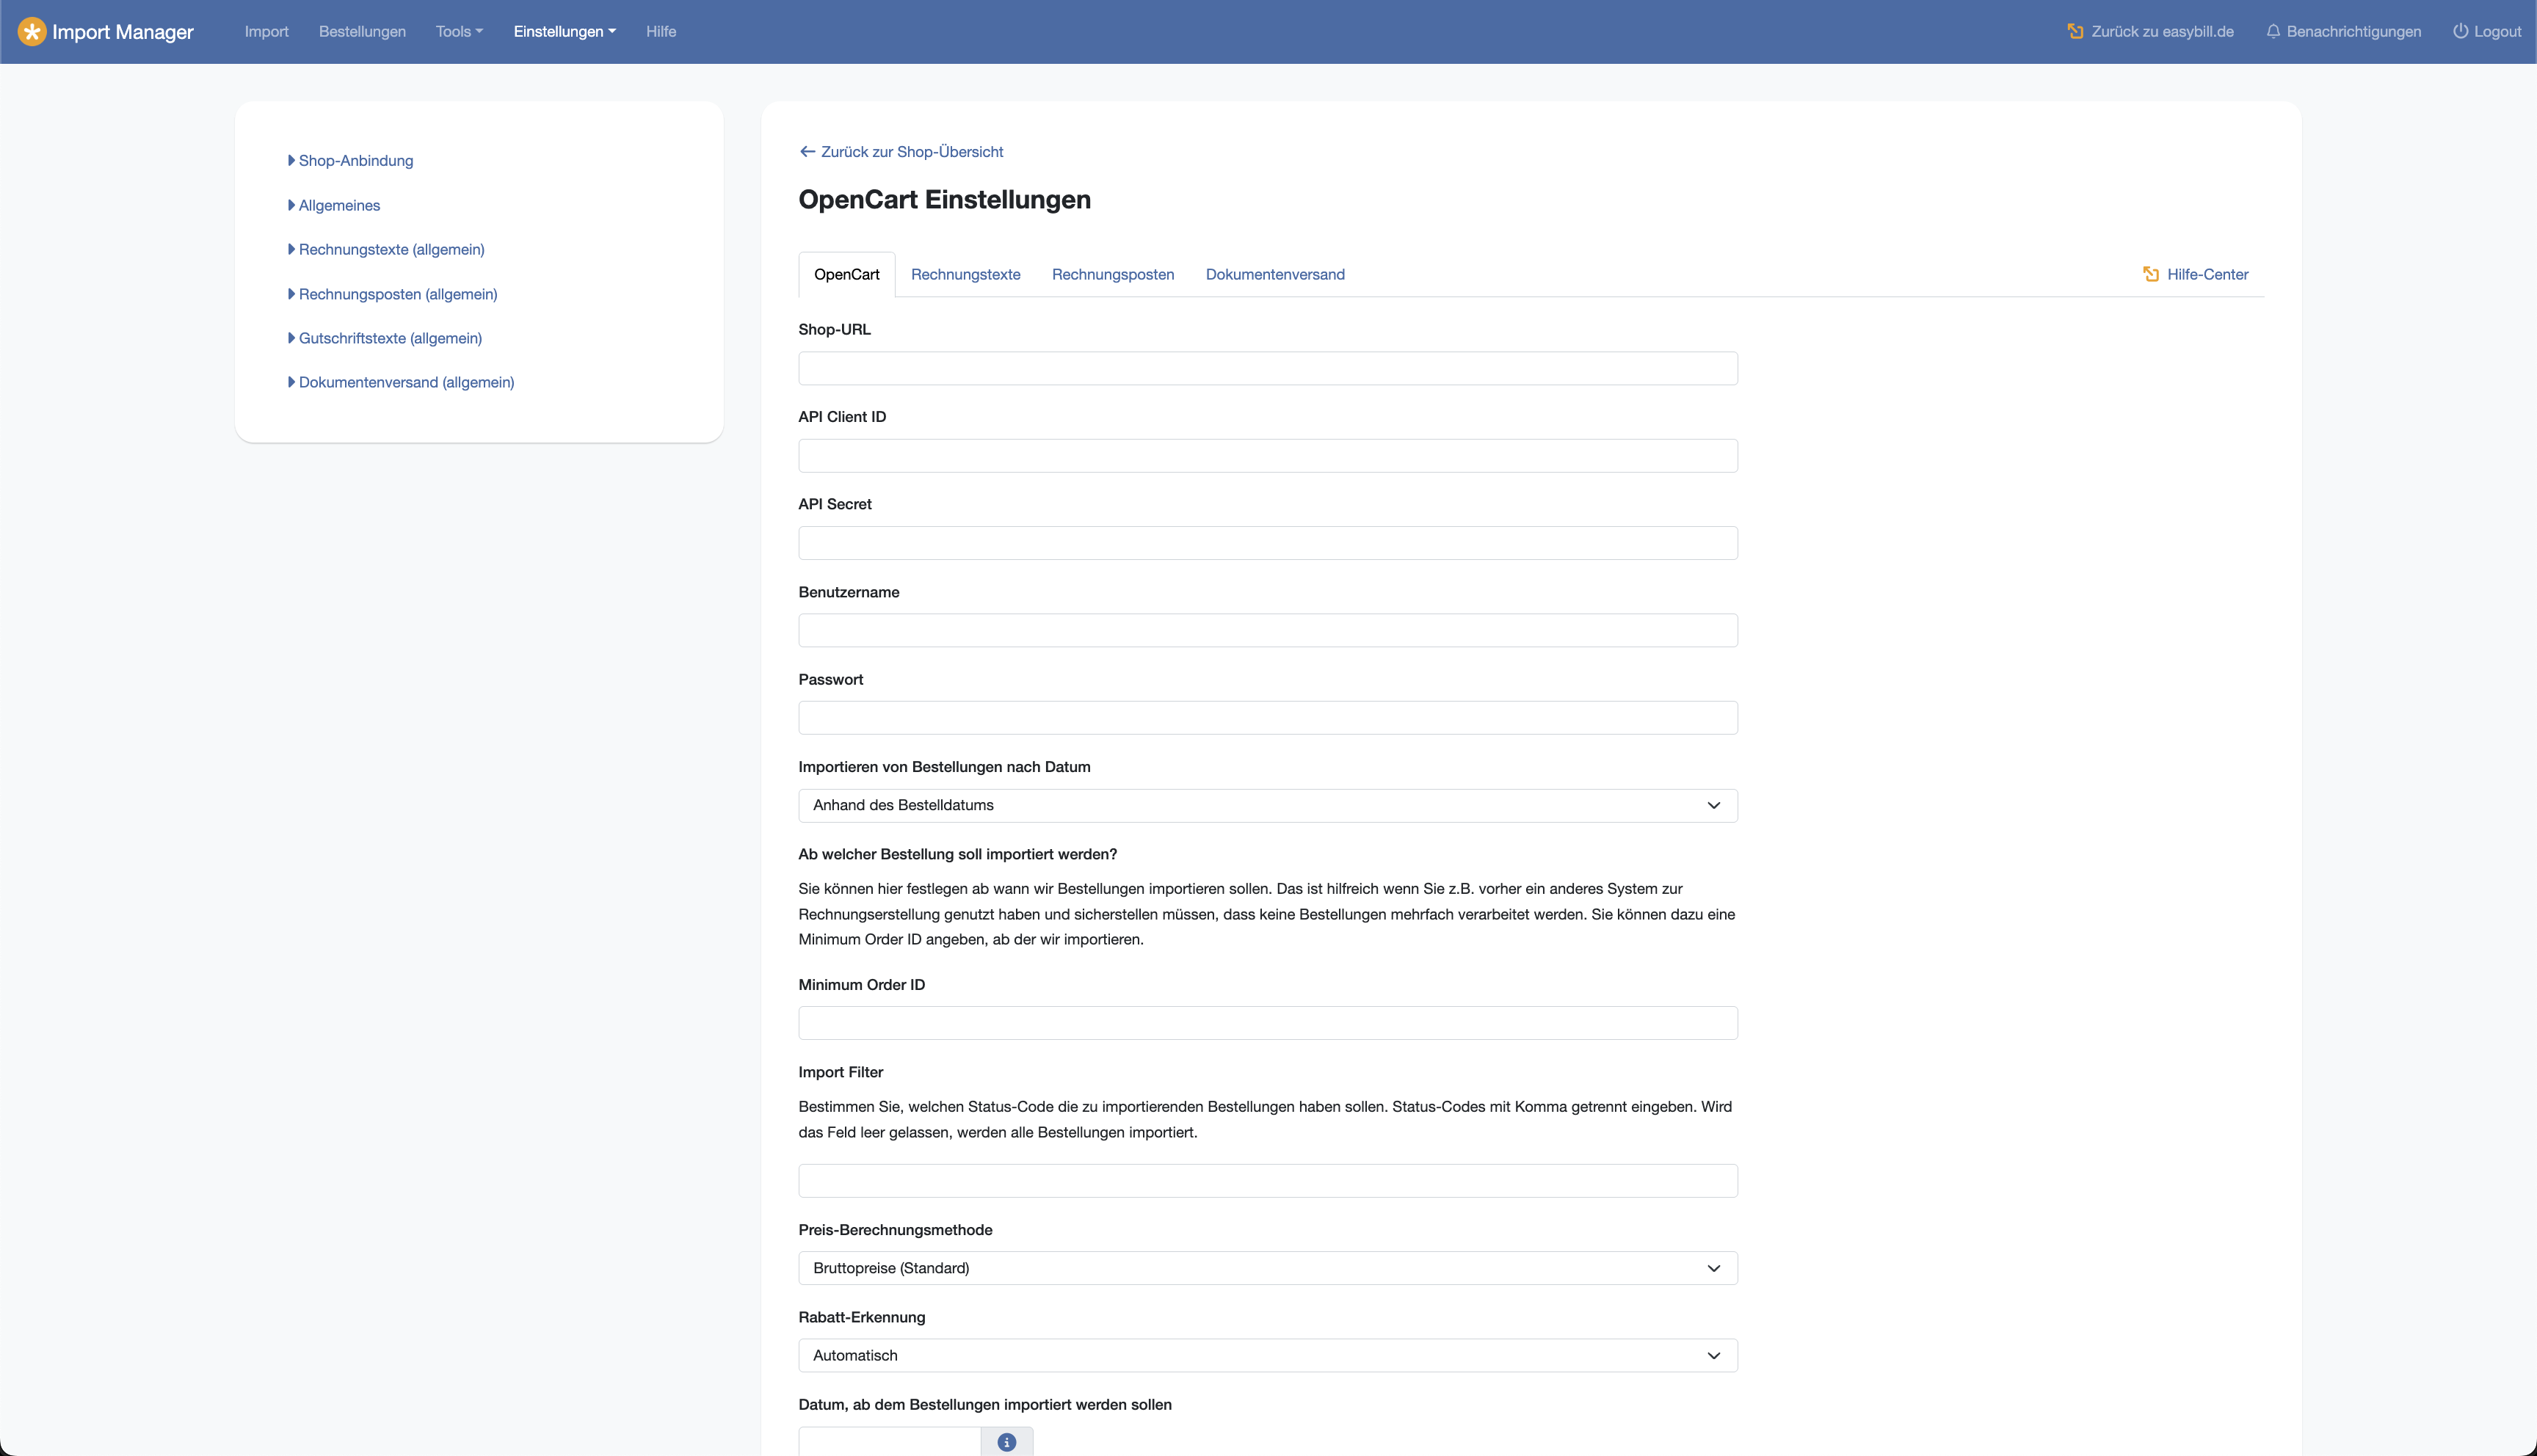Go to Bestellungen in the top navigation
Image resolution: width=2537 pixels, height=1456 pixels.
click(362, 32)
